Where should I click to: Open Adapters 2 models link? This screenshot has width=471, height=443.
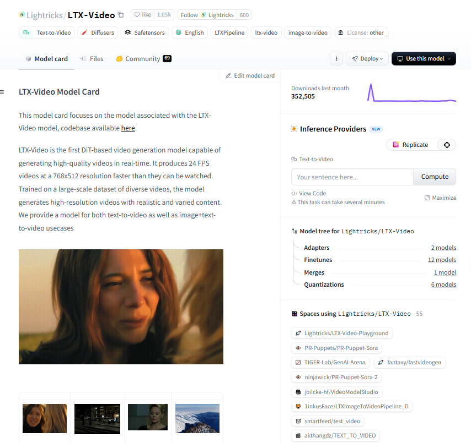coord(443,248)
